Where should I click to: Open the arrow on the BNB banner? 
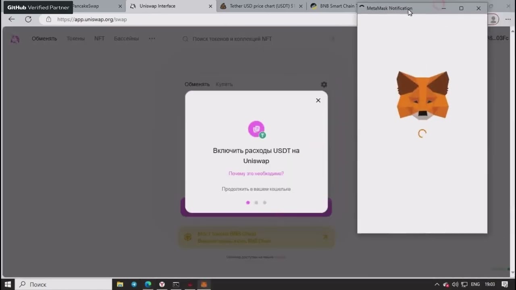click(x=325, y=237)
